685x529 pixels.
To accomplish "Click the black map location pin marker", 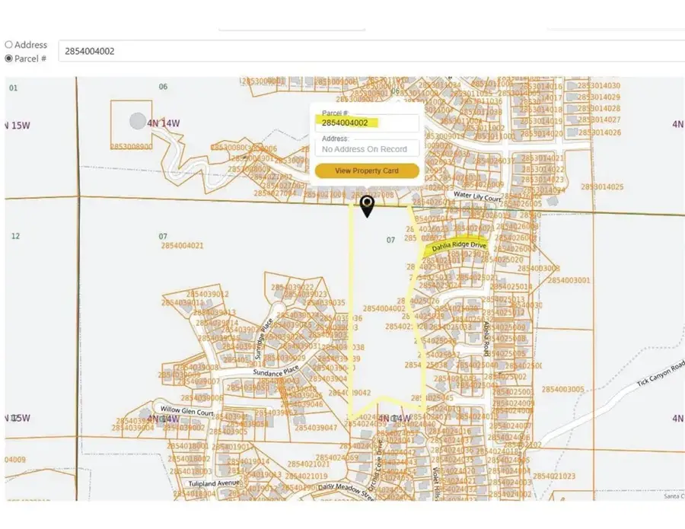I will pyautogui.click(x=368, y=207).
